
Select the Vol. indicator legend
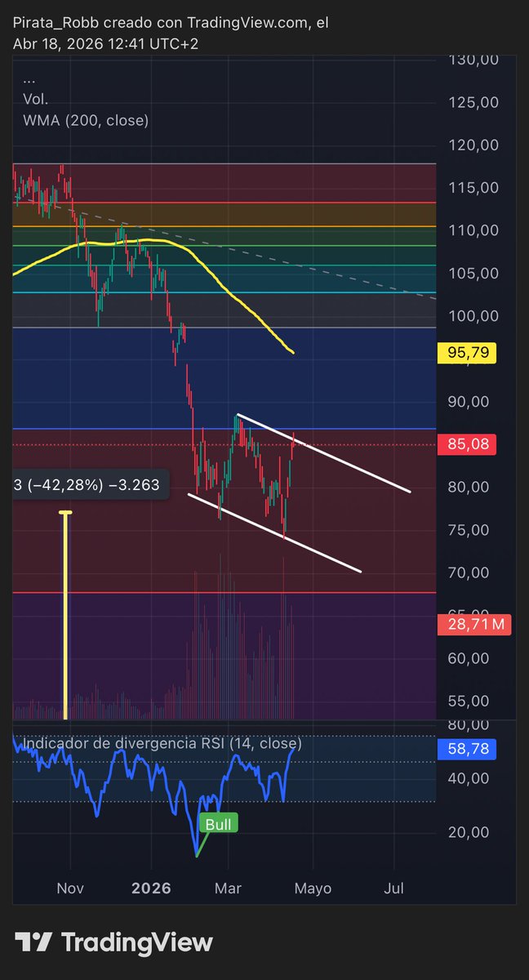tap(36, 100)
